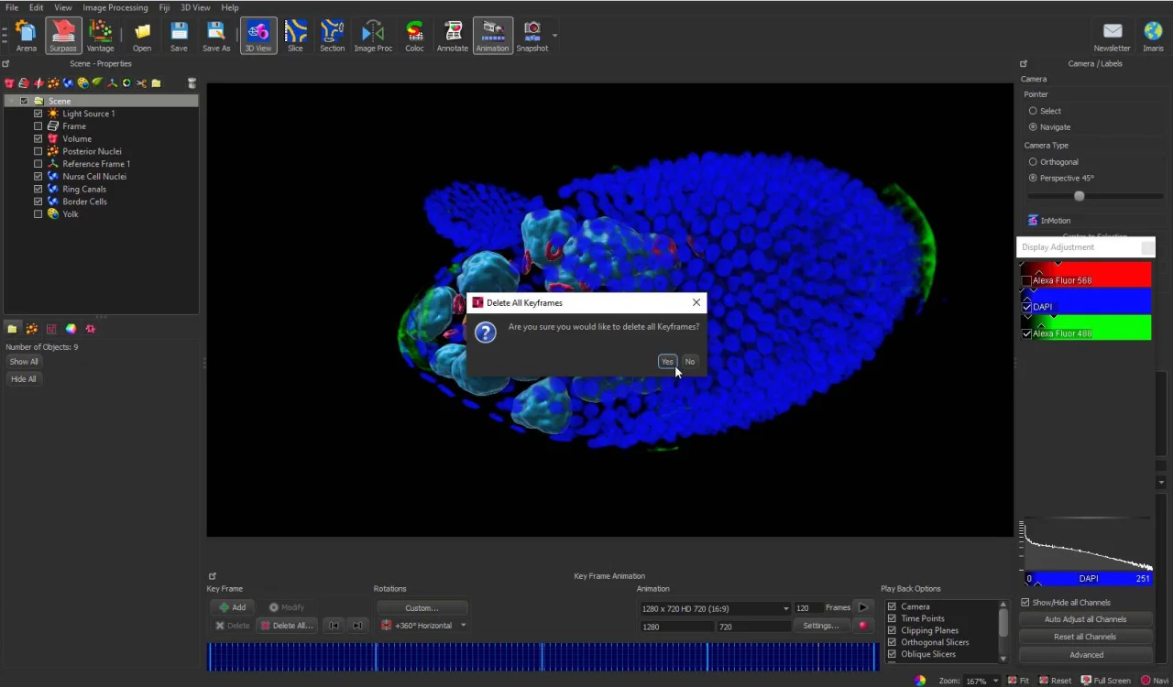
Task: Open the Edit menu
Action: 36,7
